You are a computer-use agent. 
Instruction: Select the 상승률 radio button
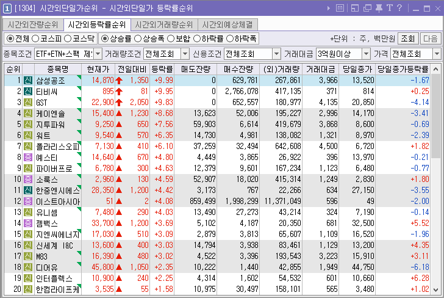(105, 38)
